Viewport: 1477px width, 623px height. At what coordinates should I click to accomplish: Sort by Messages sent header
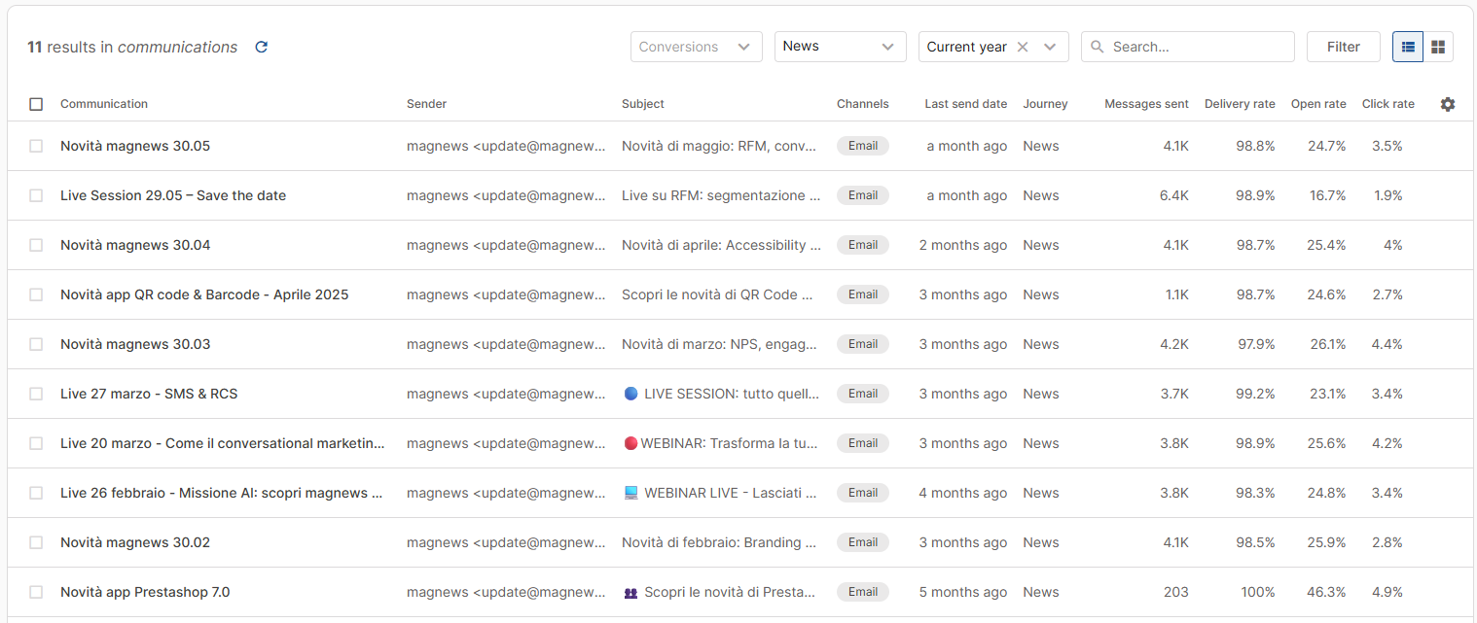[x=1146, y=104]
